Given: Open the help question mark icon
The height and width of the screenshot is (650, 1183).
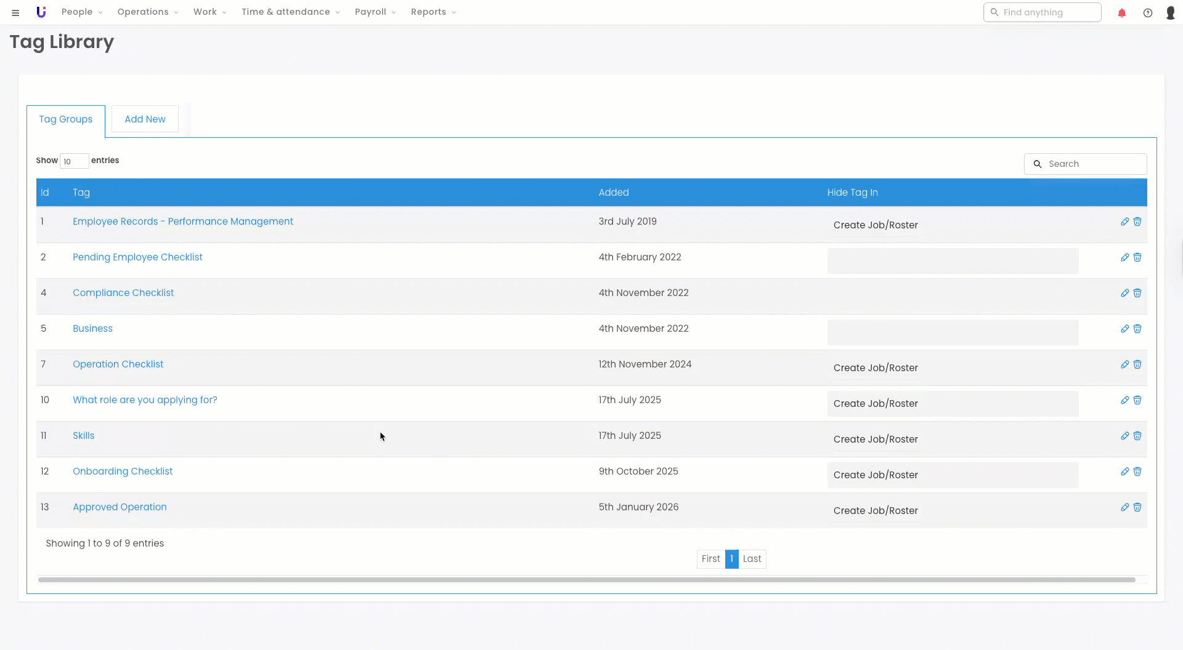Looking at the screenshot, I should pyautogui.click(x=1147, y=13).
